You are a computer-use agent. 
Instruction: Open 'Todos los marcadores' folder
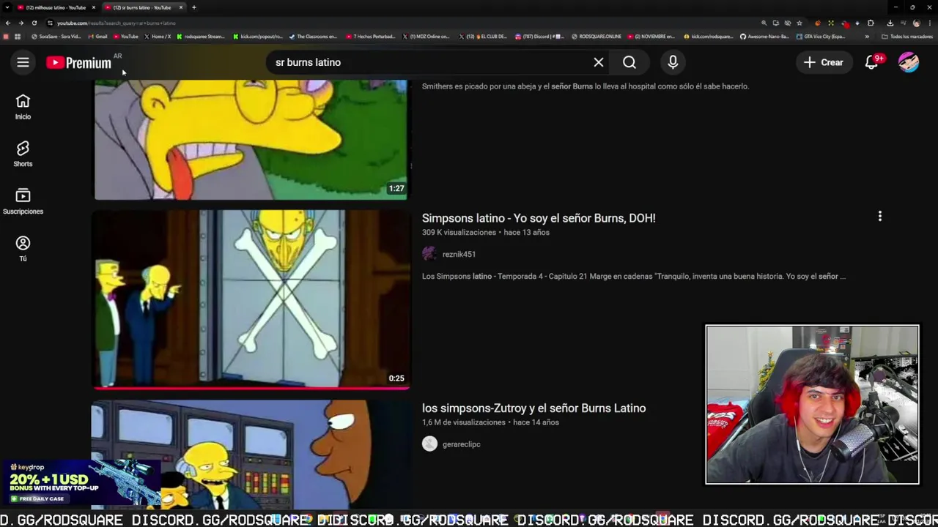point(907,37)
